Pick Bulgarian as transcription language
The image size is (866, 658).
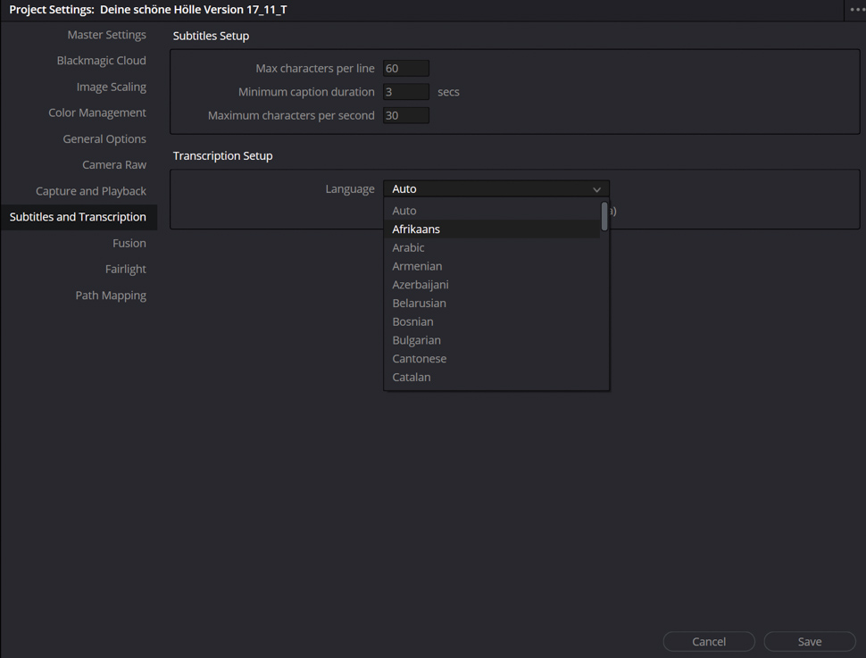416,340
